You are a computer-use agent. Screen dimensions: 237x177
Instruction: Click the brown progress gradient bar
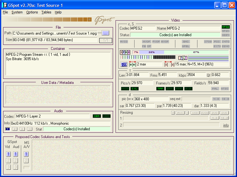pyautogui.click(x=48, y=20)
